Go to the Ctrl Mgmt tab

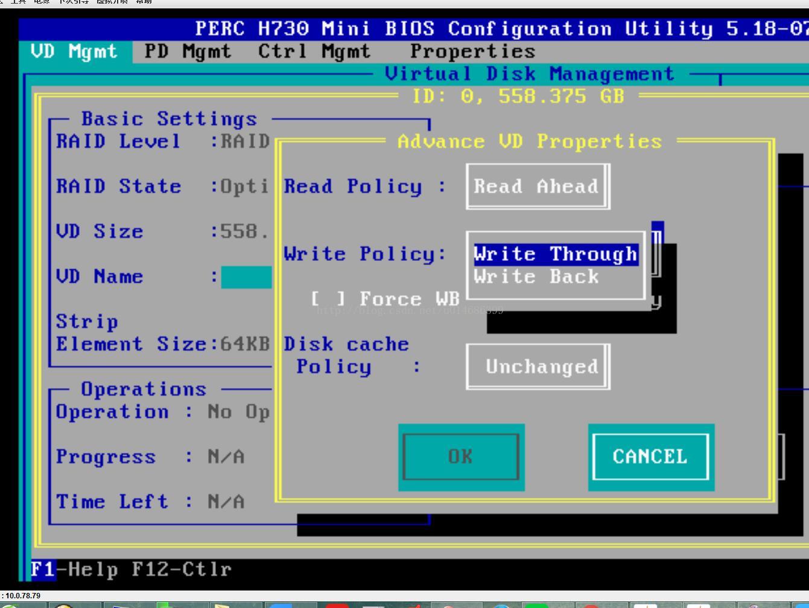tap(314, 52)
